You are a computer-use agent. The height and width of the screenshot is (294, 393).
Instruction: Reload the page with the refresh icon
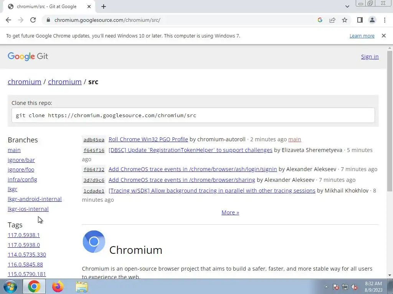33,20
